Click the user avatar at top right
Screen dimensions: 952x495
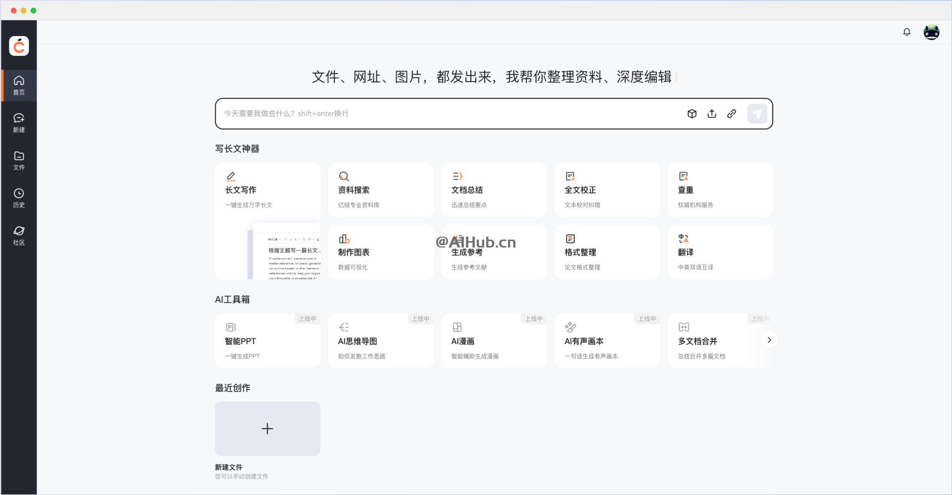(932, 32)
